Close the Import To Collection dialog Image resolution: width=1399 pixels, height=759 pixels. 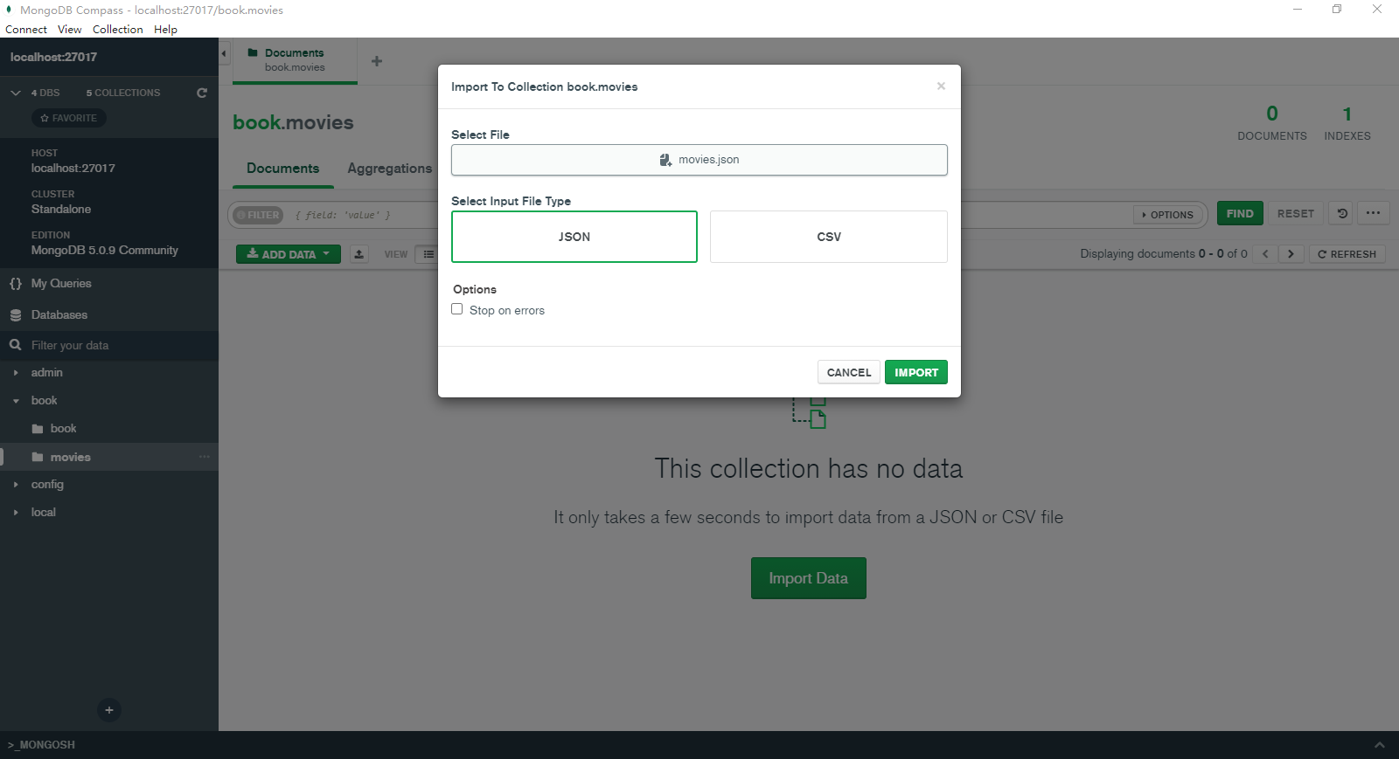[941, 86]
